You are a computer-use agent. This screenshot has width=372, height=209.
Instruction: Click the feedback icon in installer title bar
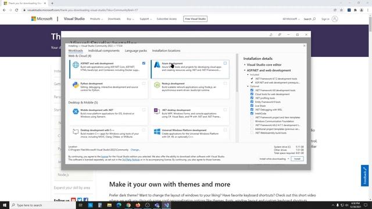pos(280,35)
